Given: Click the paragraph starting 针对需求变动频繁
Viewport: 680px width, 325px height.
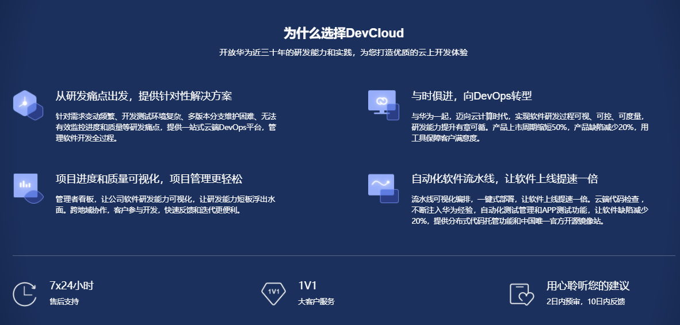Looking at the screenshot, I should 166,127.
